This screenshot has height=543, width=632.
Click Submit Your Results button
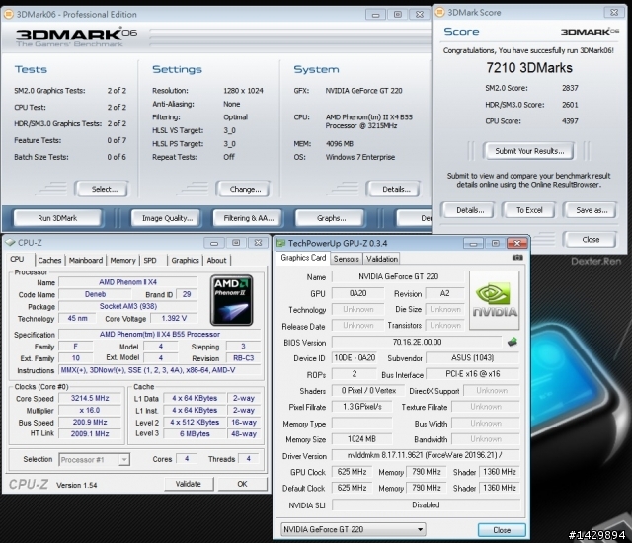click(529, 151)
